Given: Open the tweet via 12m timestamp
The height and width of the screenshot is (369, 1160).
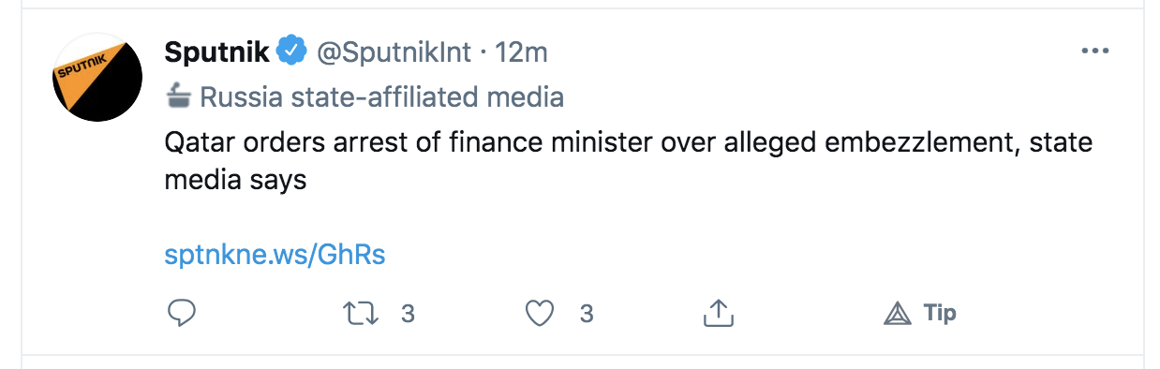Looking at the screenshot, I should pos(521,52).
